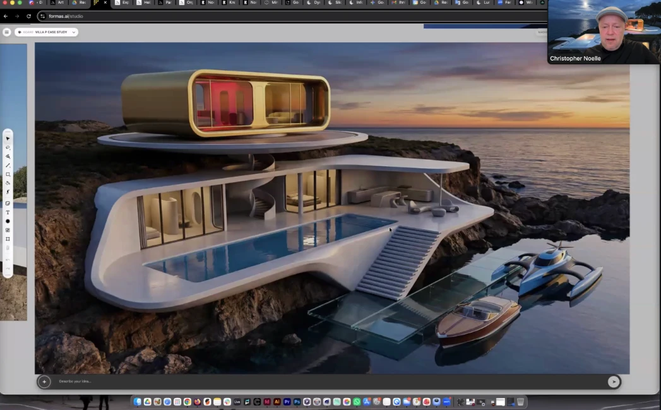Submit the prompt with the send arrow button
661x410 pixels.
[x=613, y=381]
